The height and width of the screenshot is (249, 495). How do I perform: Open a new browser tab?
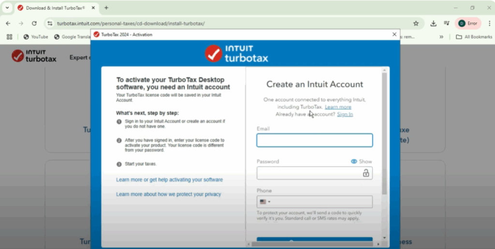106,8
